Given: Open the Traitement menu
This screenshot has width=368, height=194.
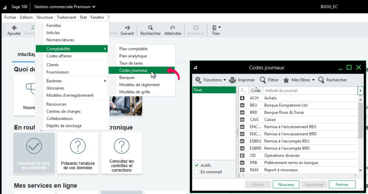Looking at the screenshot, I should (66, 17).
